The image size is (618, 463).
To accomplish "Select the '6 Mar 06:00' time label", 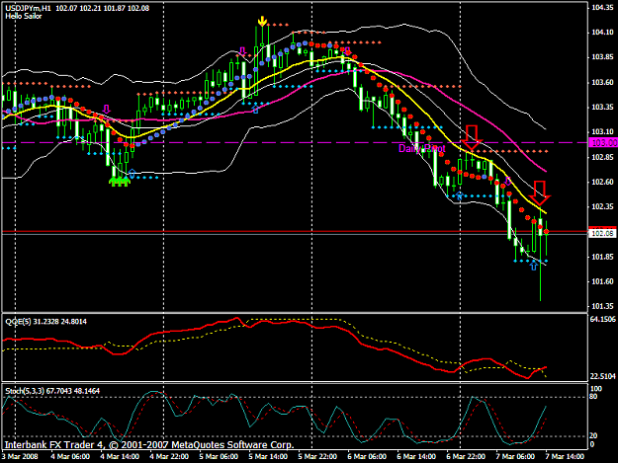I will pos(367,457).
